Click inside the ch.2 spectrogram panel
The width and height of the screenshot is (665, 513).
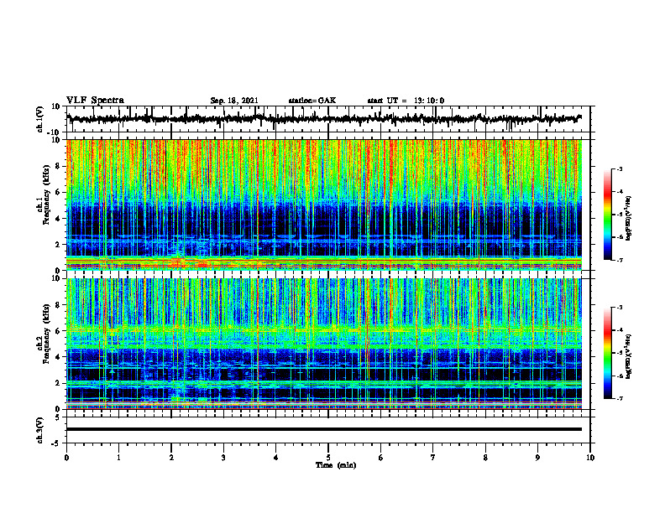coord(323,344)
